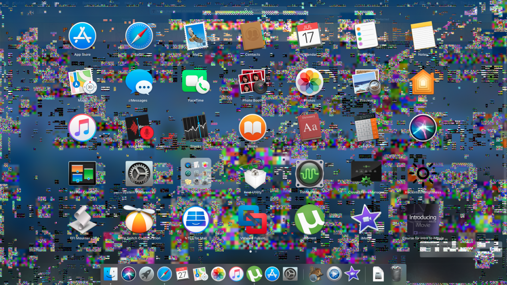Open VMware Fusion
Screen dimensions: 507x285
click(252, 220)
